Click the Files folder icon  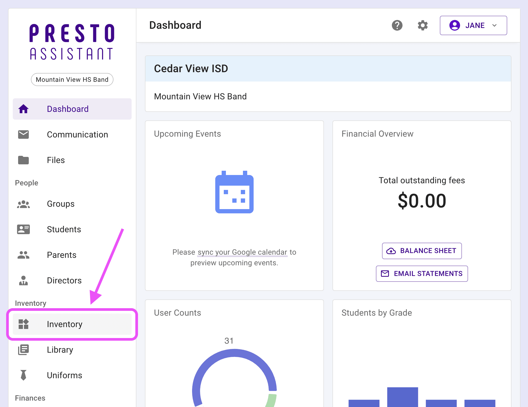tap(23, 160)
